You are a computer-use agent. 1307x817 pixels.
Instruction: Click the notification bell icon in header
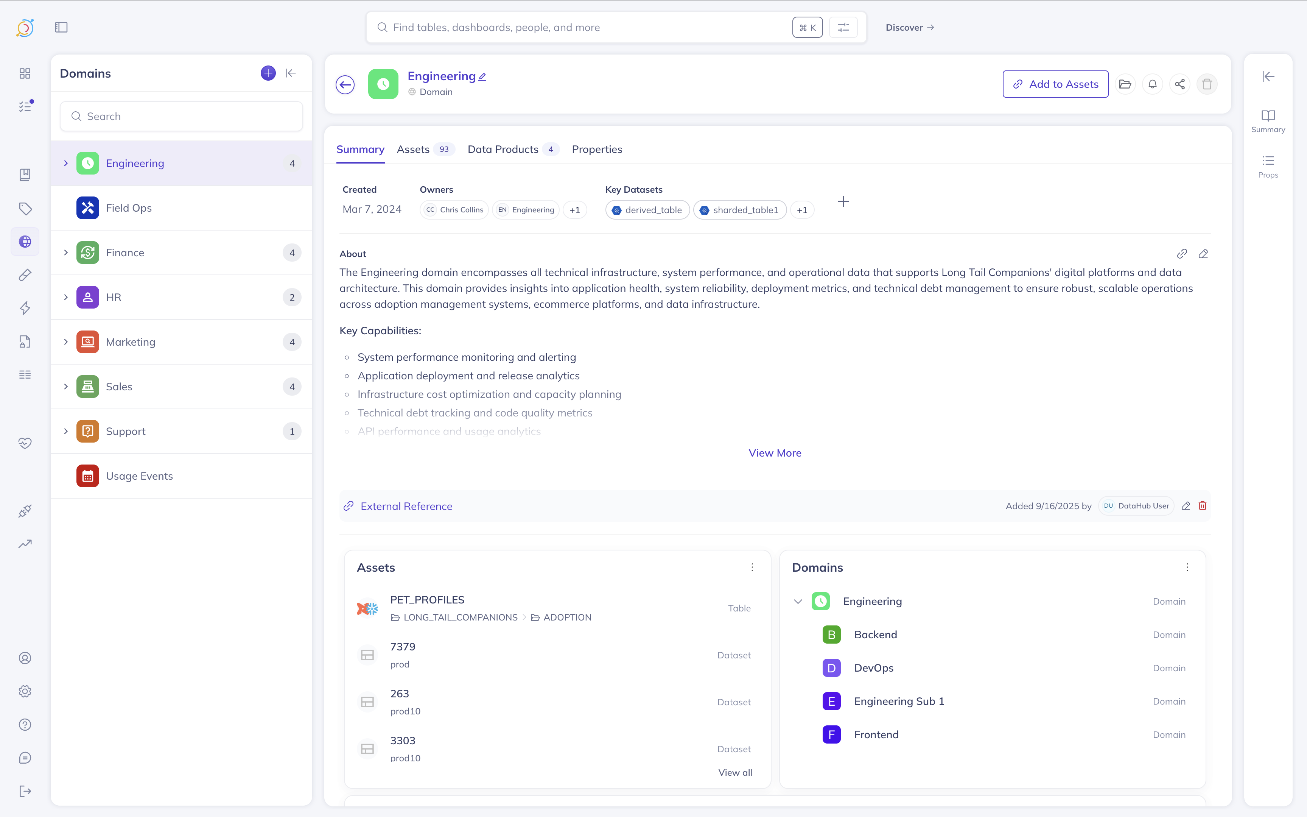pos(1152,84)
